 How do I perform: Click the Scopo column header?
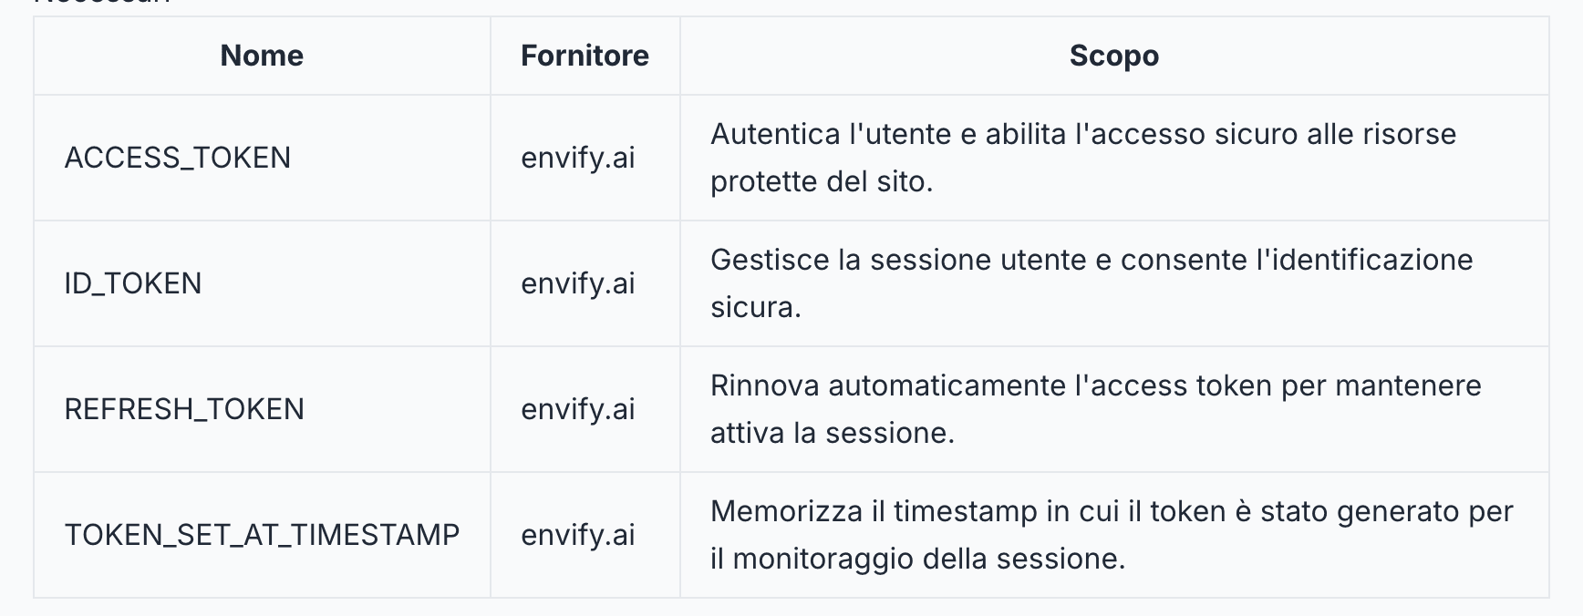1114,56
